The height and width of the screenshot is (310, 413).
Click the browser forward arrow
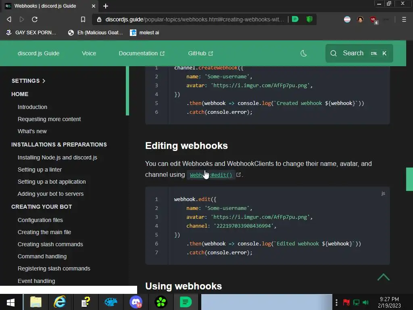22,19
